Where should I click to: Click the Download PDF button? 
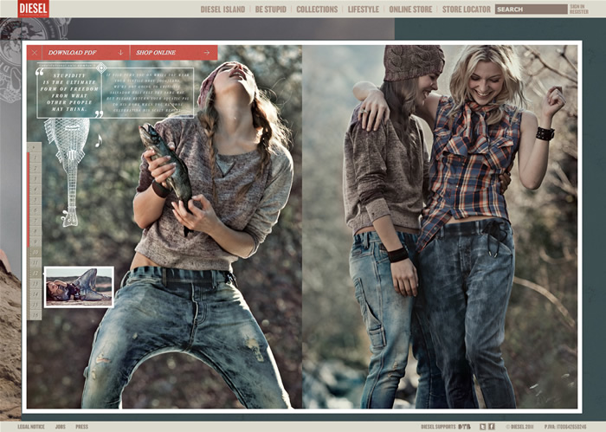coord(86,53)
